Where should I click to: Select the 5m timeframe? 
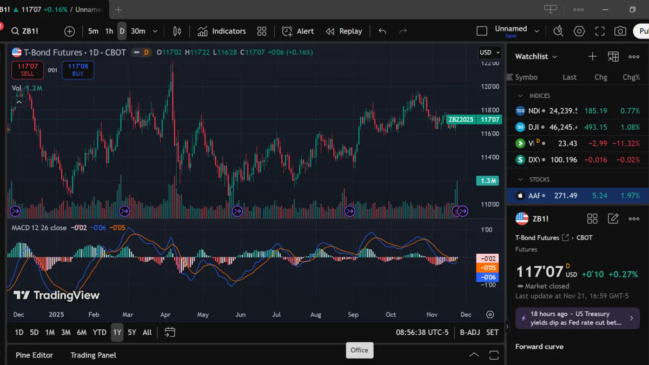point(93,31)
